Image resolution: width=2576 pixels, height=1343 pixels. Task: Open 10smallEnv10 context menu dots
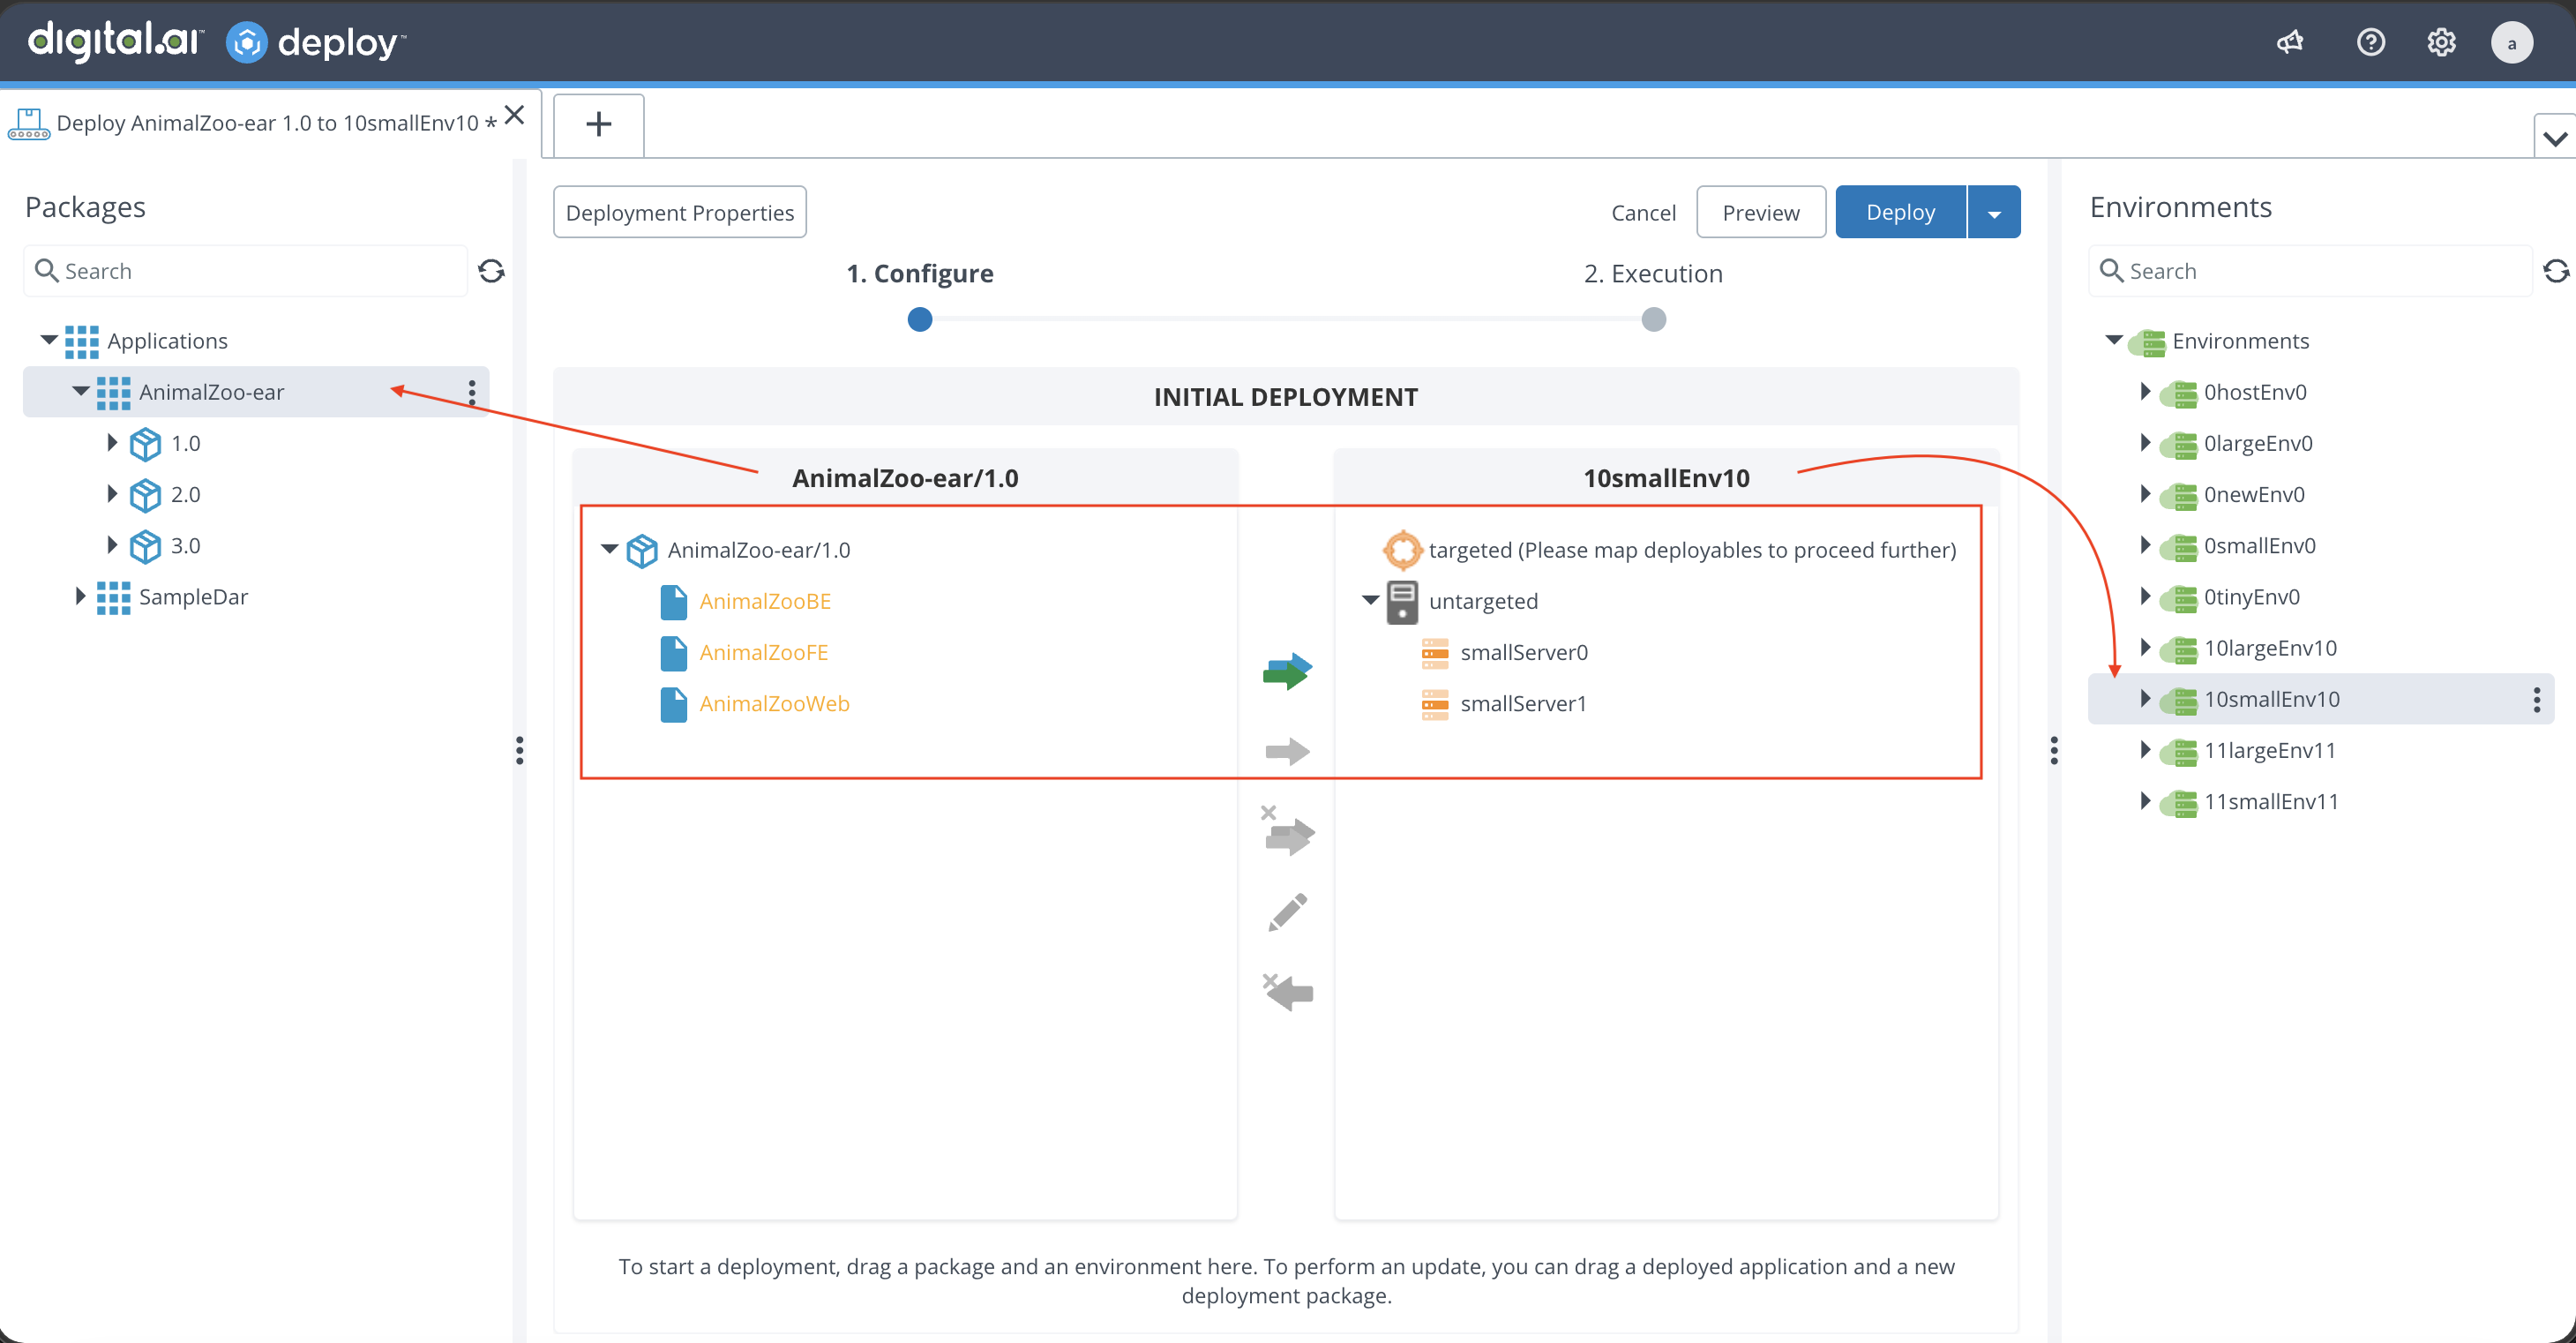[x=2537, y=699]
